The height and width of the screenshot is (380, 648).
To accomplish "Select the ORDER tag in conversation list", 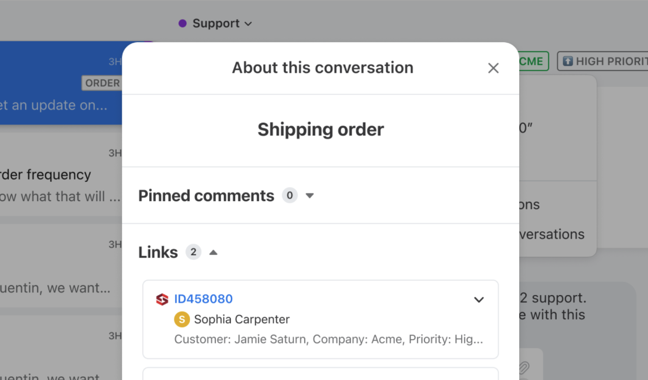I will click(102, 83).
